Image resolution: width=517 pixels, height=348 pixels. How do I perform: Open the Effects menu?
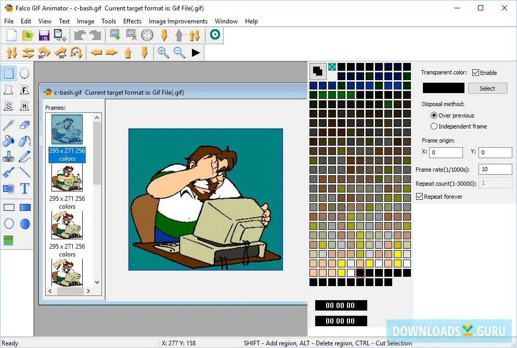tap(132, 21)
